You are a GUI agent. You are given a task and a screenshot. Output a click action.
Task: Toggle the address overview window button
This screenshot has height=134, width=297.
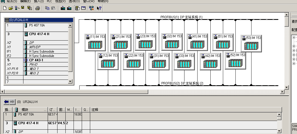click(x=83, y=8)
